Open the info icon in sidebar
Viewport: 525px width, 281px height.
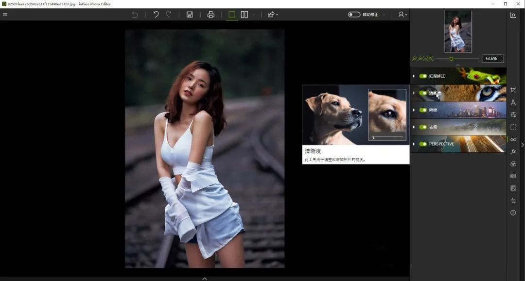click(x=513, y=213)
